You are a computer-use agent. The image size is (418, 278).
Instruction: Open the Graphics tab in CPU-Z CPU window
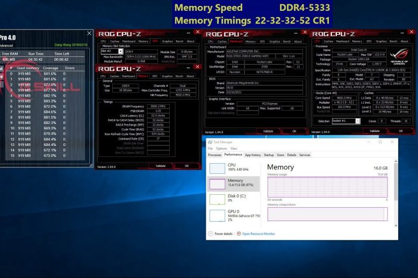tap(381, 41)
